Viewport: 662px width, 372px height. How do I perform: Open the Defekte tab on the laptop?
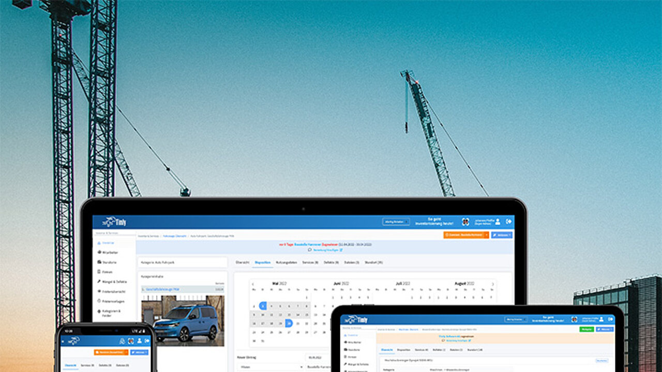click(332, 262)
